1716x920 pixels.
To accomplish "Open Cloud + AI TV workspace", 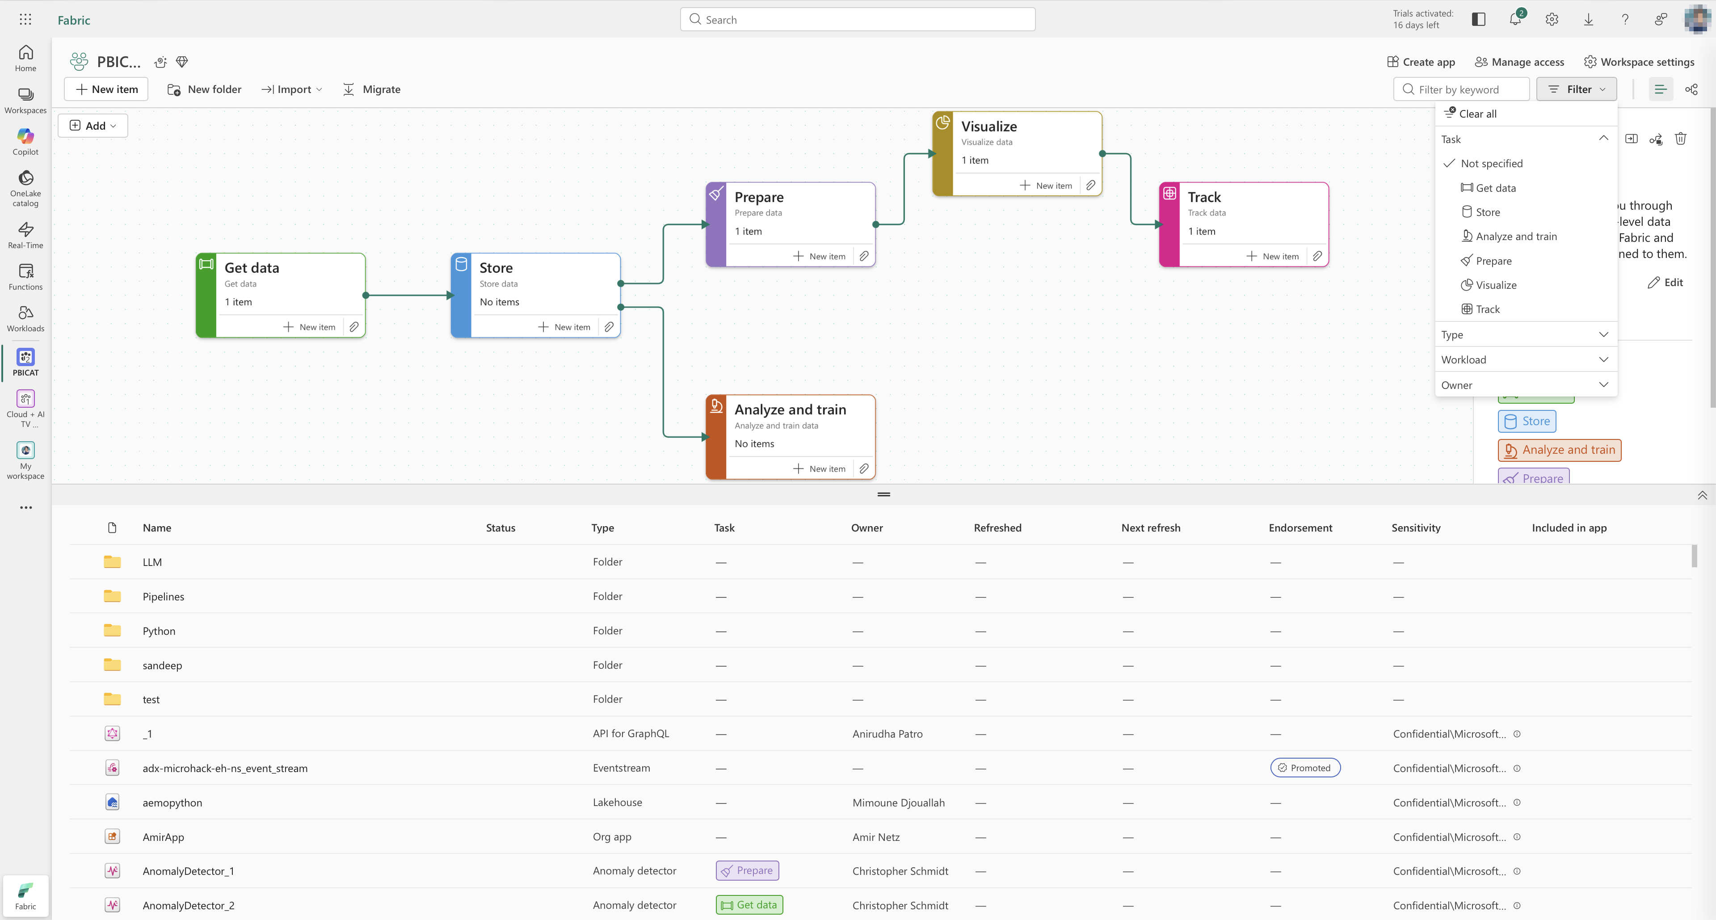I will tap(25, 409).
